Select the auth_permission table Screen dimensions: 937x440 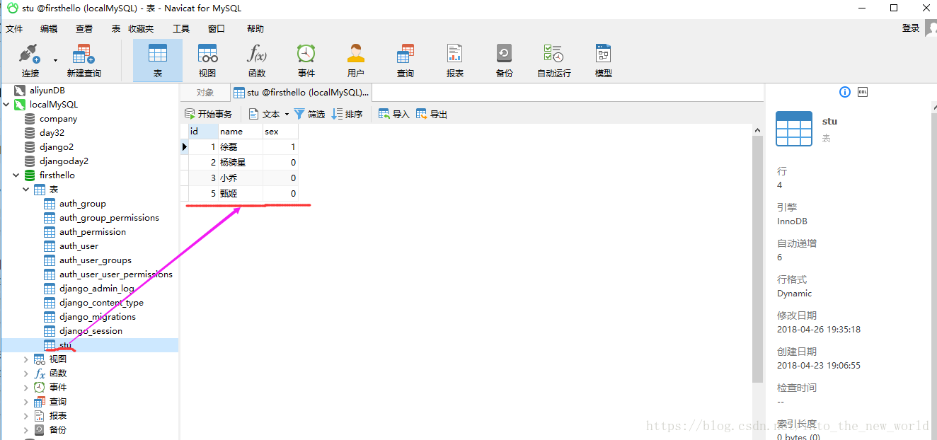93,232
